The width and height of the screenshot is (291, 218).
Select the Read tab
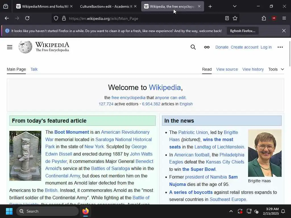pyautogui.click(x=207, y=69)
